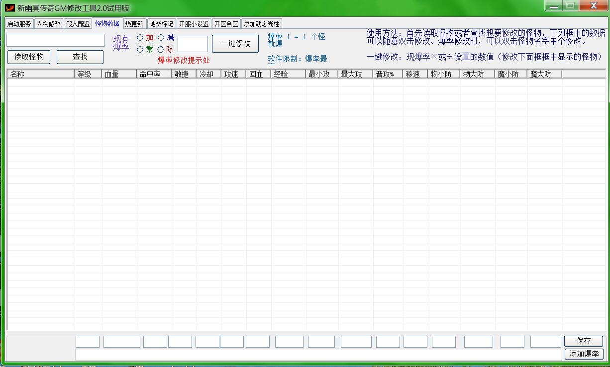Select the 开区合区 tab

pyautogui.click(x=226, y=24)
